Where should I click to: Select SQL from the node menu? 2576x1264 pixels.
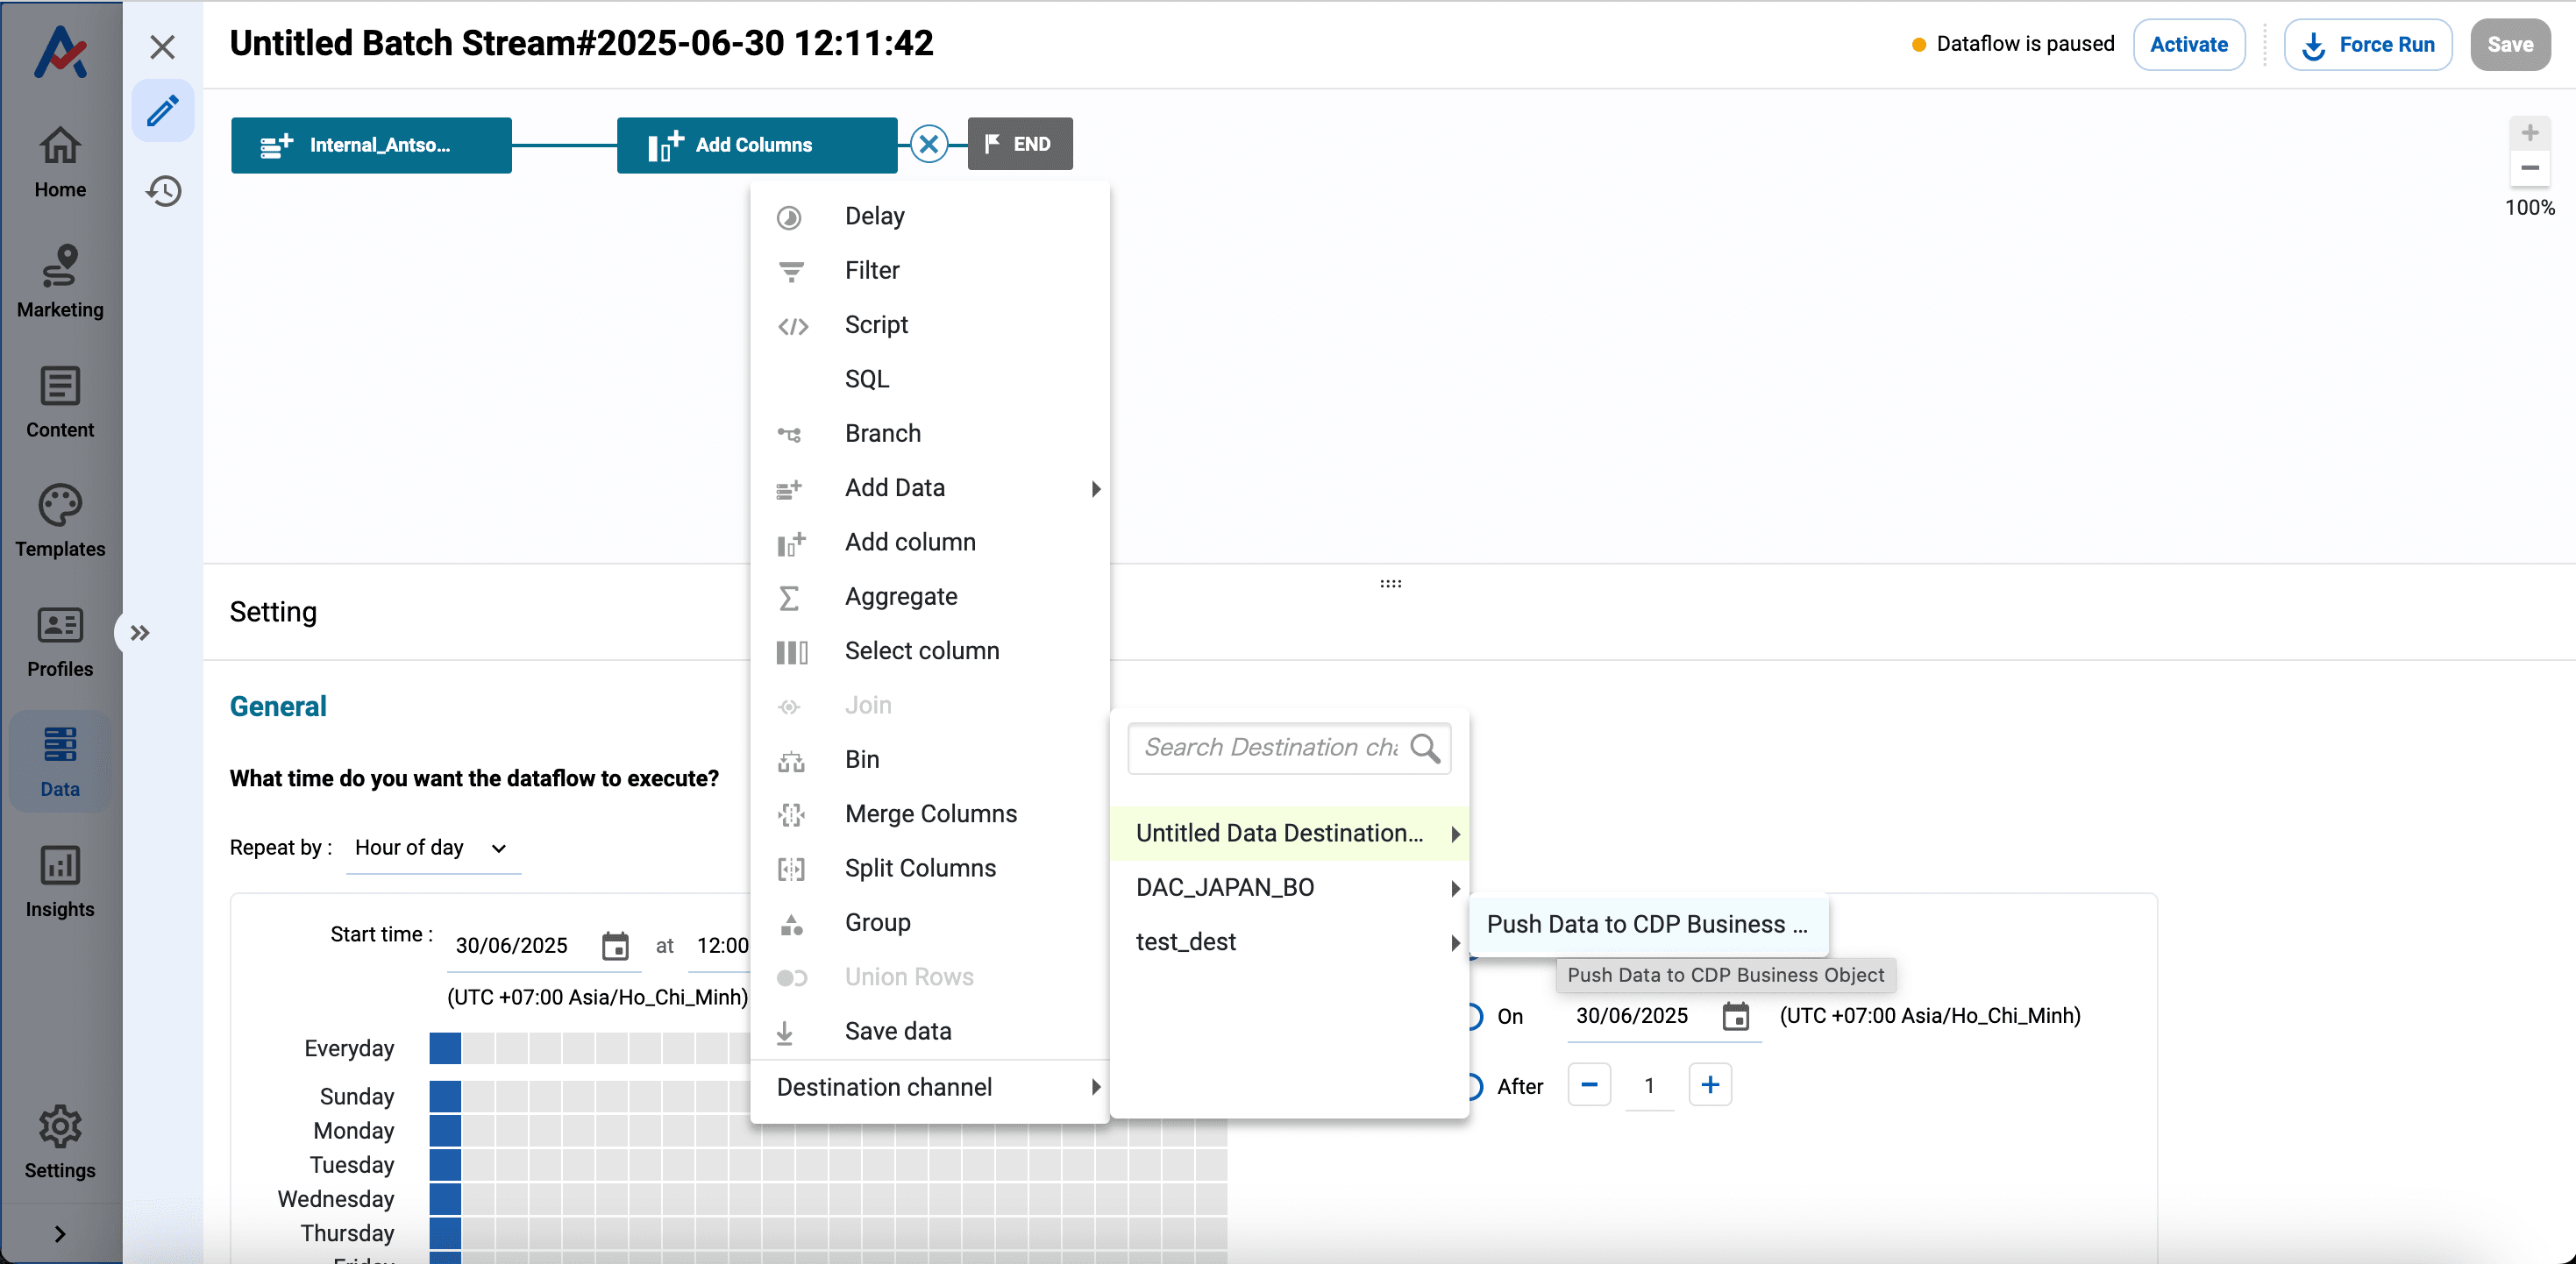pos(866,378)
